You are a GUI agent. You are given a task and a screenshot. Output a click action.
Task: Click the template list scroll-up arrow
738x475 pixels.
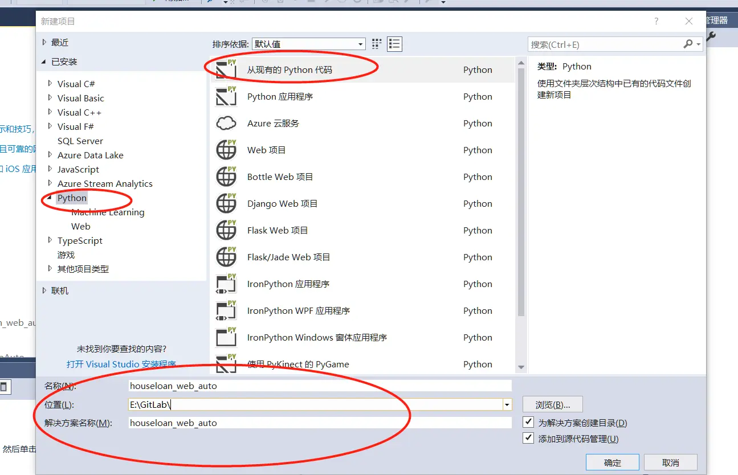tap(521, 62)
